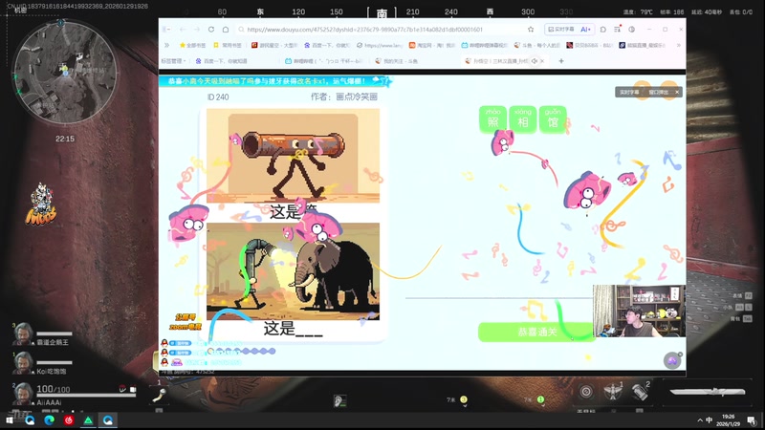Open the 全部书签 bookmark folder
Viewport: 765px width, 430px height.
[193, 45]
